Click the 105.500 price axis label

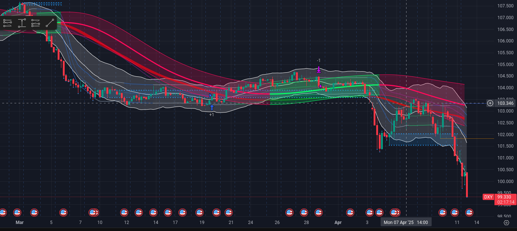click(505, 53)
